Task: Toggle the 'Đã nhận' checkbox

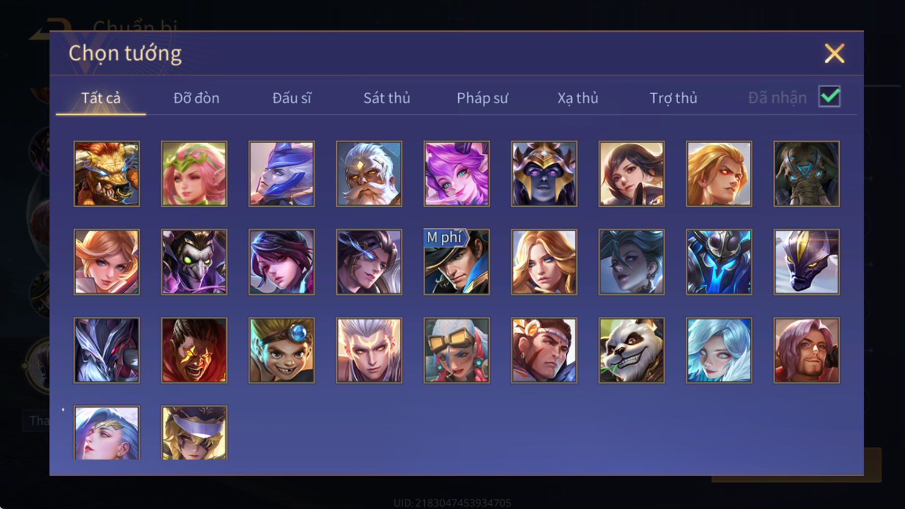Action: pyautogui.click(x=830, y=97)
